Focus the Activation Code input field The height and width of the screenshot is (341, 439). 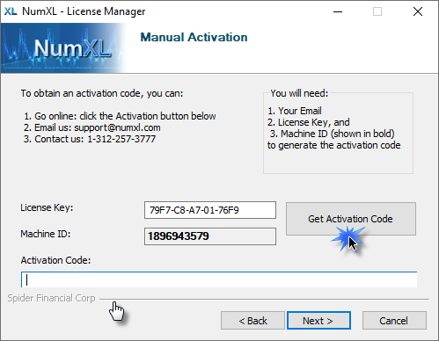(x=219, y=279)
